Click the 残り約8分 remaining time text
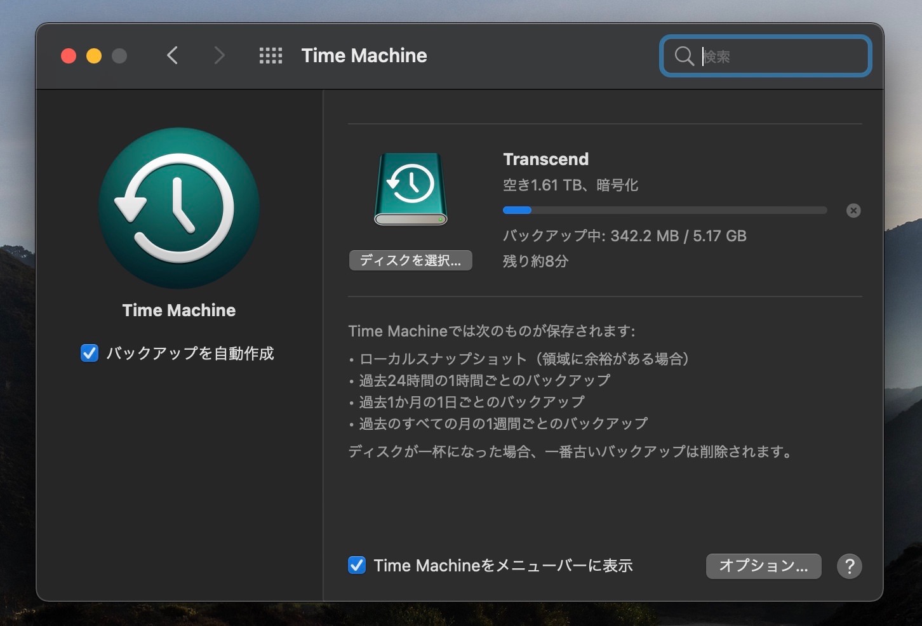922x626 pixels. 536,261
